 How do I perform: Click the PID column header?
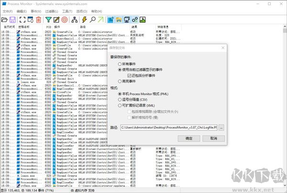pos(48,27)
